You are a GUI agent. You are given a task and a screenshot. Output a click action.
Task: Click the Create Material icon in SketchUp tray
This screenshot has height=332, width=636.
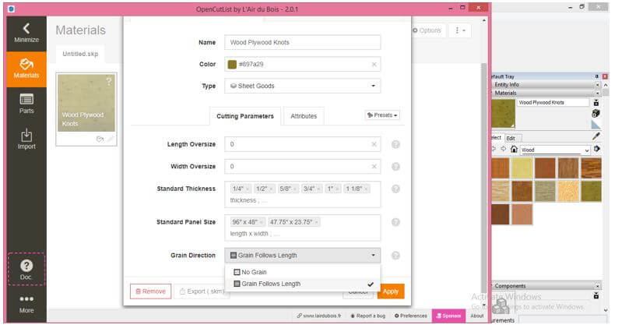[596, 113]
